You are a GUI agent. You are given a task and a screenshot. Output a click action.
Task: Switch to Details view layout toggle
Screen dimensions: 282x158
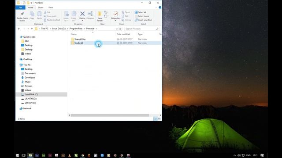[x=156, y=119]
